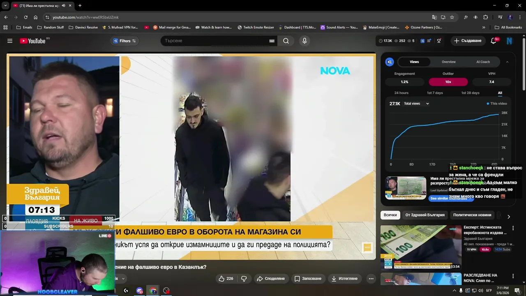This screenshot has height=296, width=526.
Task: Open the list icon with blue dot
Action: pos(429,41)
